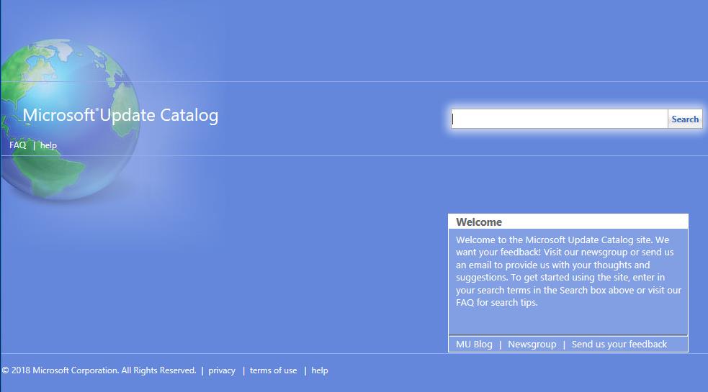Open the footer help link

click(320, 370)
